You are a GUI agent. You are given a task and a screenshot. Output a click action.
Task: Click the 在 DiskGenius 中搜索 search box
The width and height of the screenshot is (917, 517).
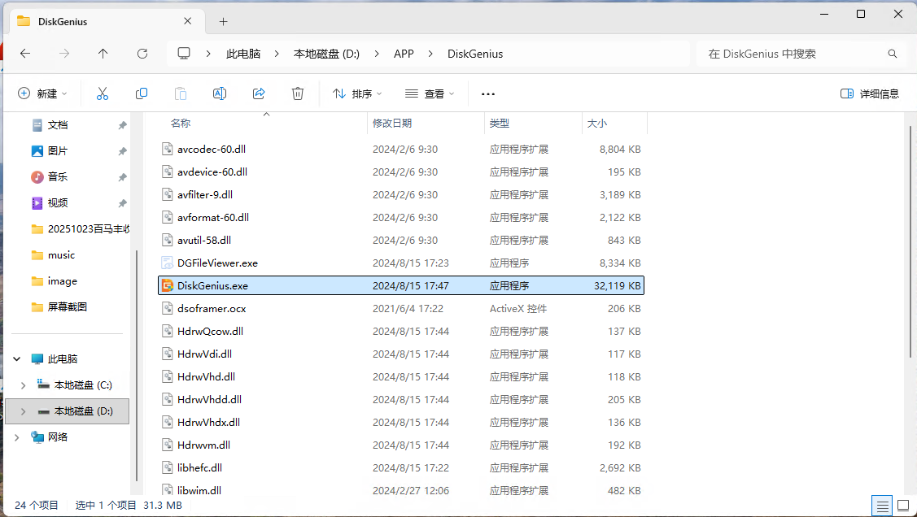[x=793, y=54]
